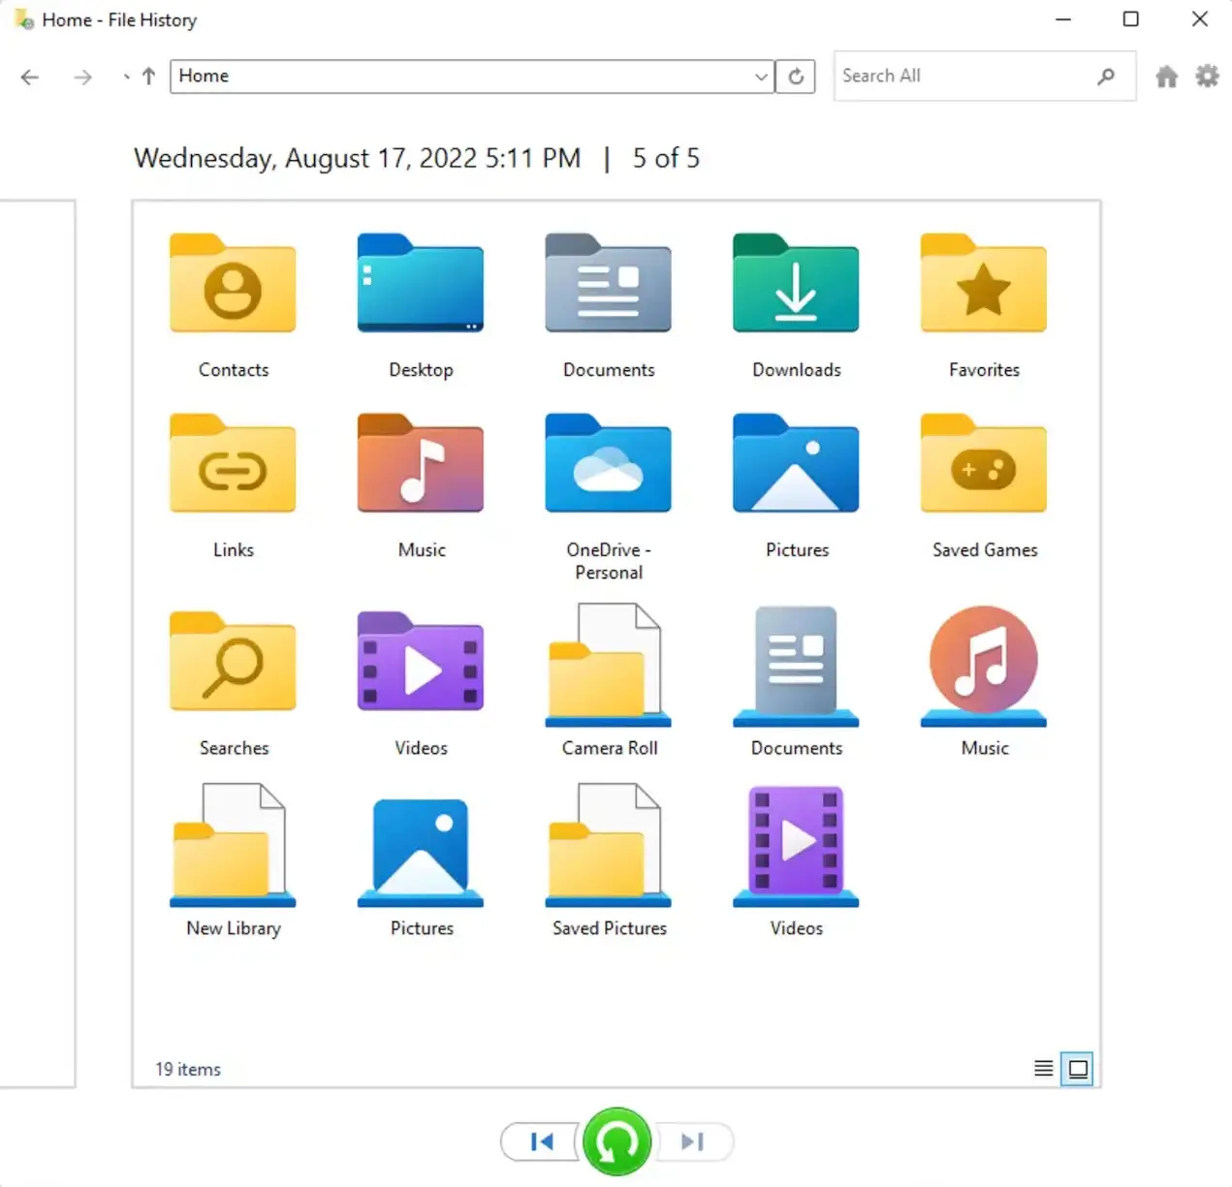The width and height of the screenshot is (1232, 1187).
Task: Click the 5 of 5 version count
Action: (666, 158)
